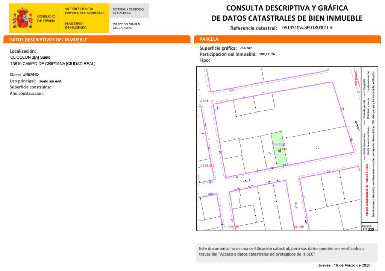Click the red north arrow on the map
The width and height of the screenshot is (385, 271).
coord(355,76)
